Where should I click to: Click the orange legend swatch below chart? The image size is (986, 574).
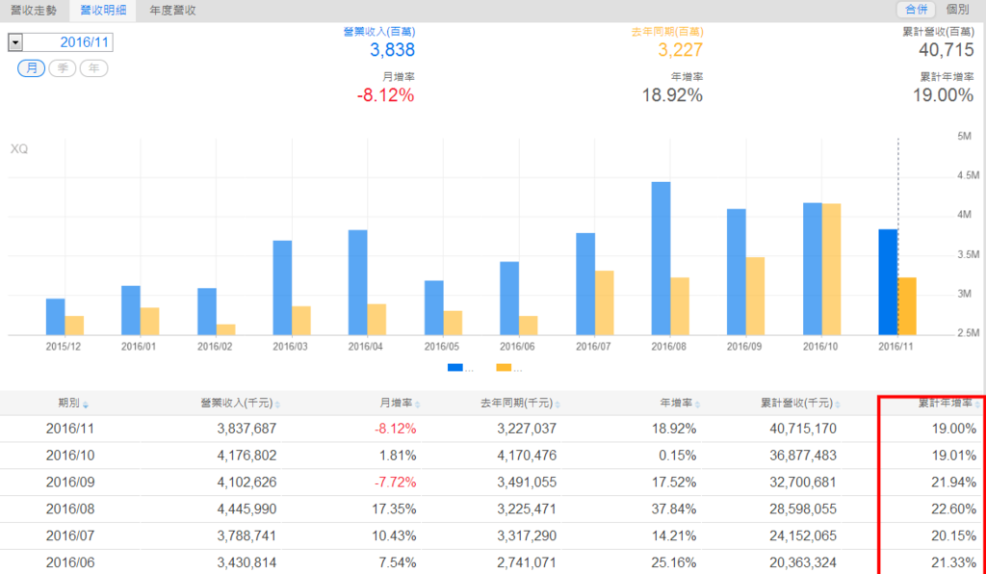pos(504,368)
